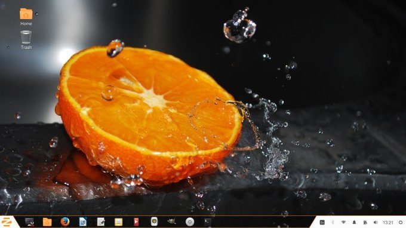406x228 pixels.
Task: Launch the system monitor from panel
Action: tap(29, 222)
